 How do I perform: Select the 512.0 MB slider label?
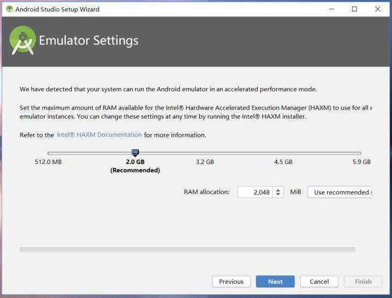coord(48,162)
